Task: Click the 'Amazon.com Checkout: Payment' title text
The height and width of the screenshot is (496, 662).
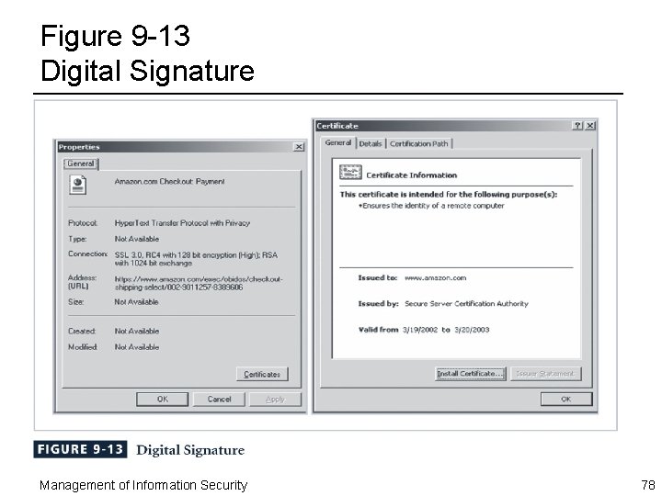Action: pos(169,181)
